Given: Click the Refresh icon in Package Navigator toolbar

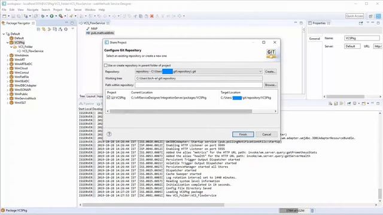Looking at the screenshot, I should [x=66, y=29].
